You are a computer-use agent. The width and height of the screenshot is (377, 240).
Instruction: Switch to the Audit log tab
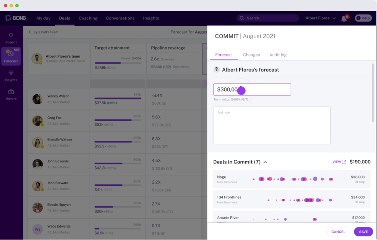point(278,55)
